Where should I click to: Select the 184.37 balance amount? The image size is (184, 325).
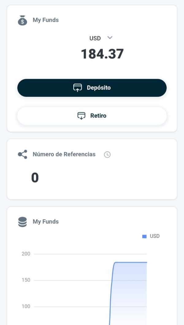tap(102, 54)
